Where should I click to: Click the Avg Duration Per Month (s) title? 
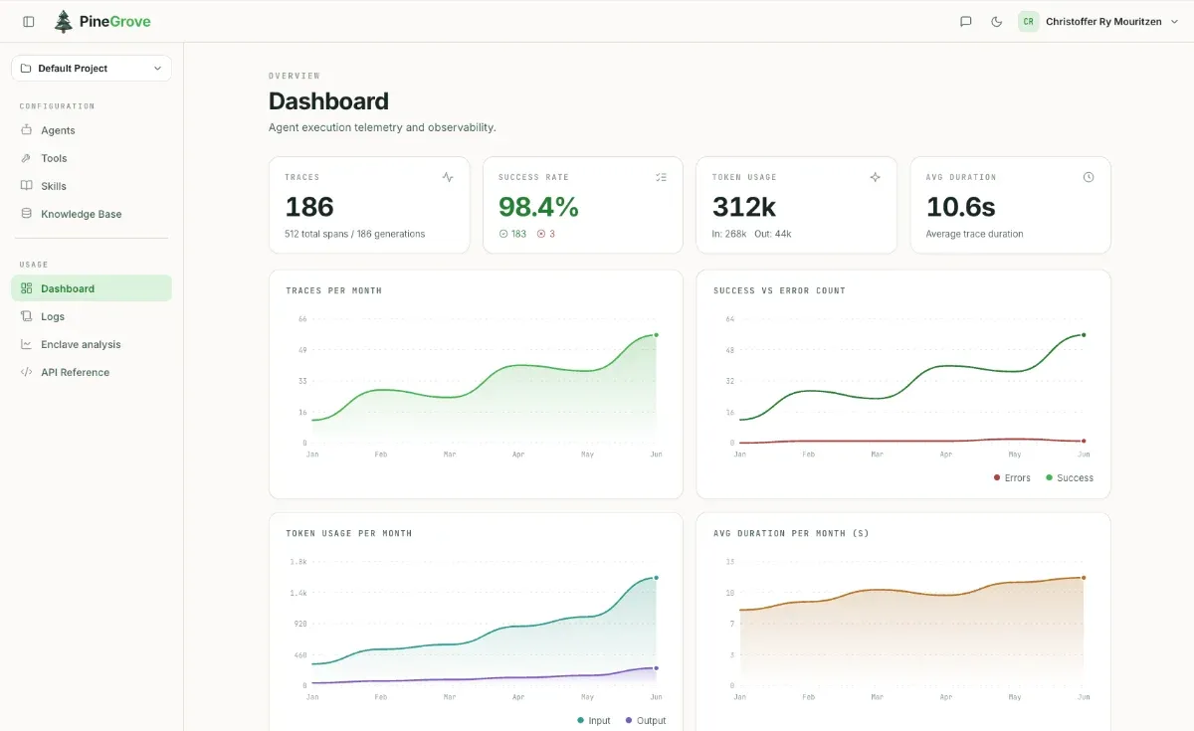(x=791, y=534)
